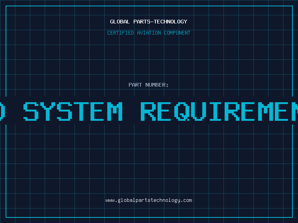Click the .com ending of the website address
This screenshot has height=223, width=298.
coord(186,200)
